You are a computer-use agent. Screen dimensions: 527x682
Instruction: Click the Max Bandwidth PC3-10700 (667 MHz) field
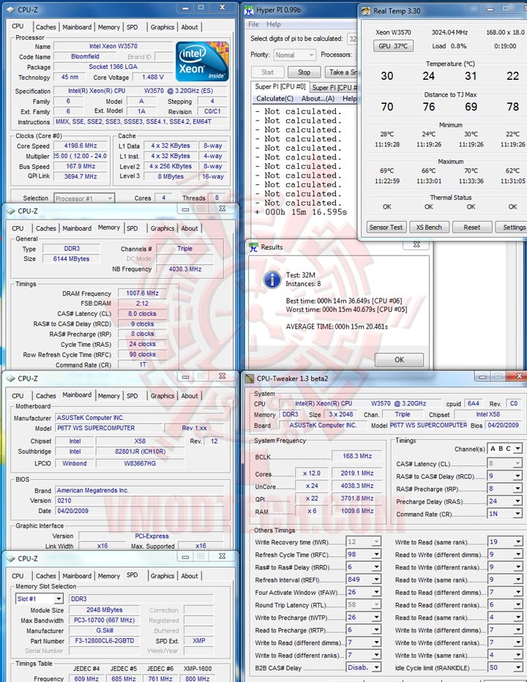click(105, 621)
